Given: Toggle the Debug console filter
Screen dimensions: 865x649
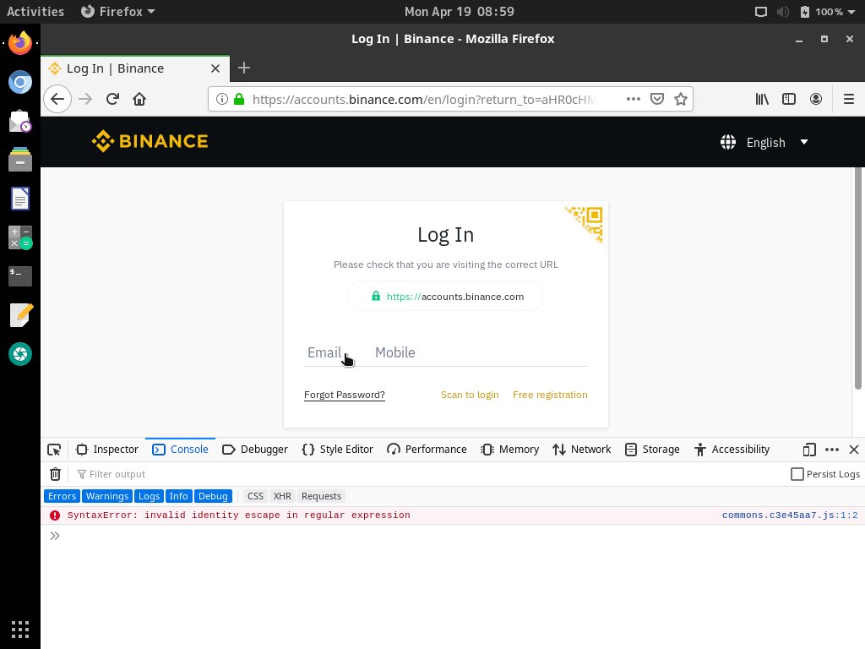Looking at the screenshot, I should click(x=213, y=496).
